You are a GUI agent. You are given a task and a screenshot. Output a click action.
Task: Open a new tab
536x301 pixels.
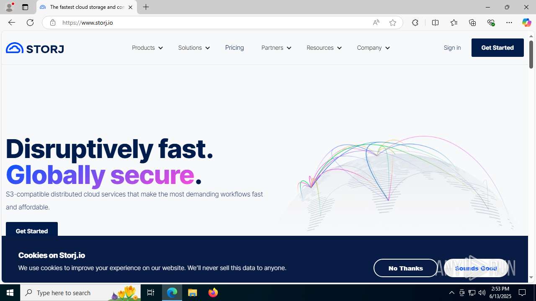click(x=146, y=7)
